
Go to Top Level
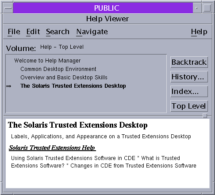pos(189,106)
